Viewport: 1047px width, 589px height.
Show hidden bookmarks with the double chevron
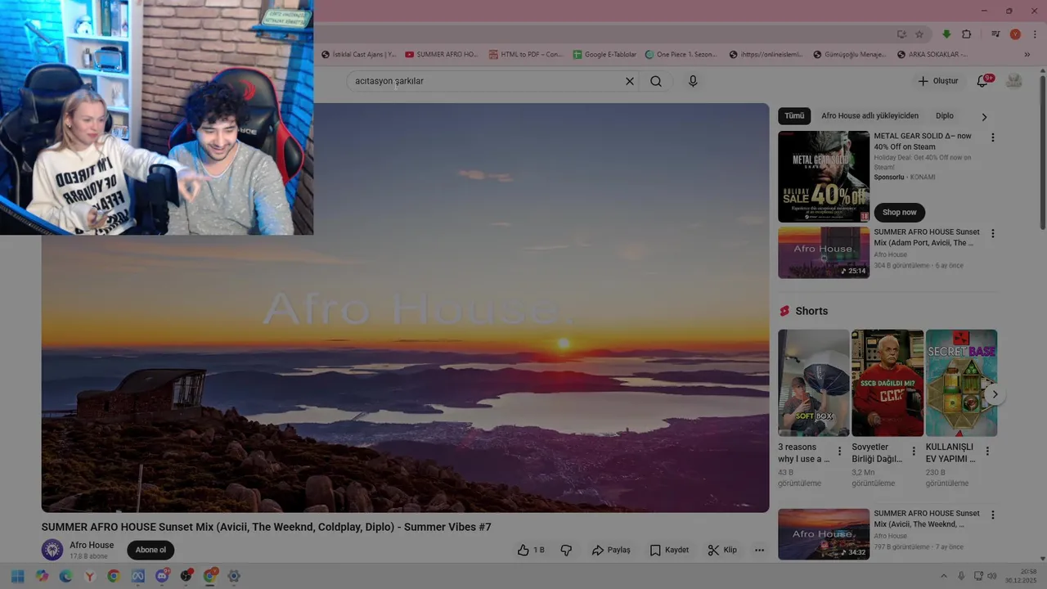(x=1027, y=55)
